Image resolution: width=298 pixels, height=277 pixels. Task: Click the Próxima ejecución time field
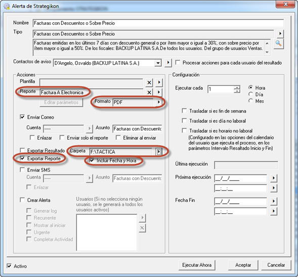(240, 189)
